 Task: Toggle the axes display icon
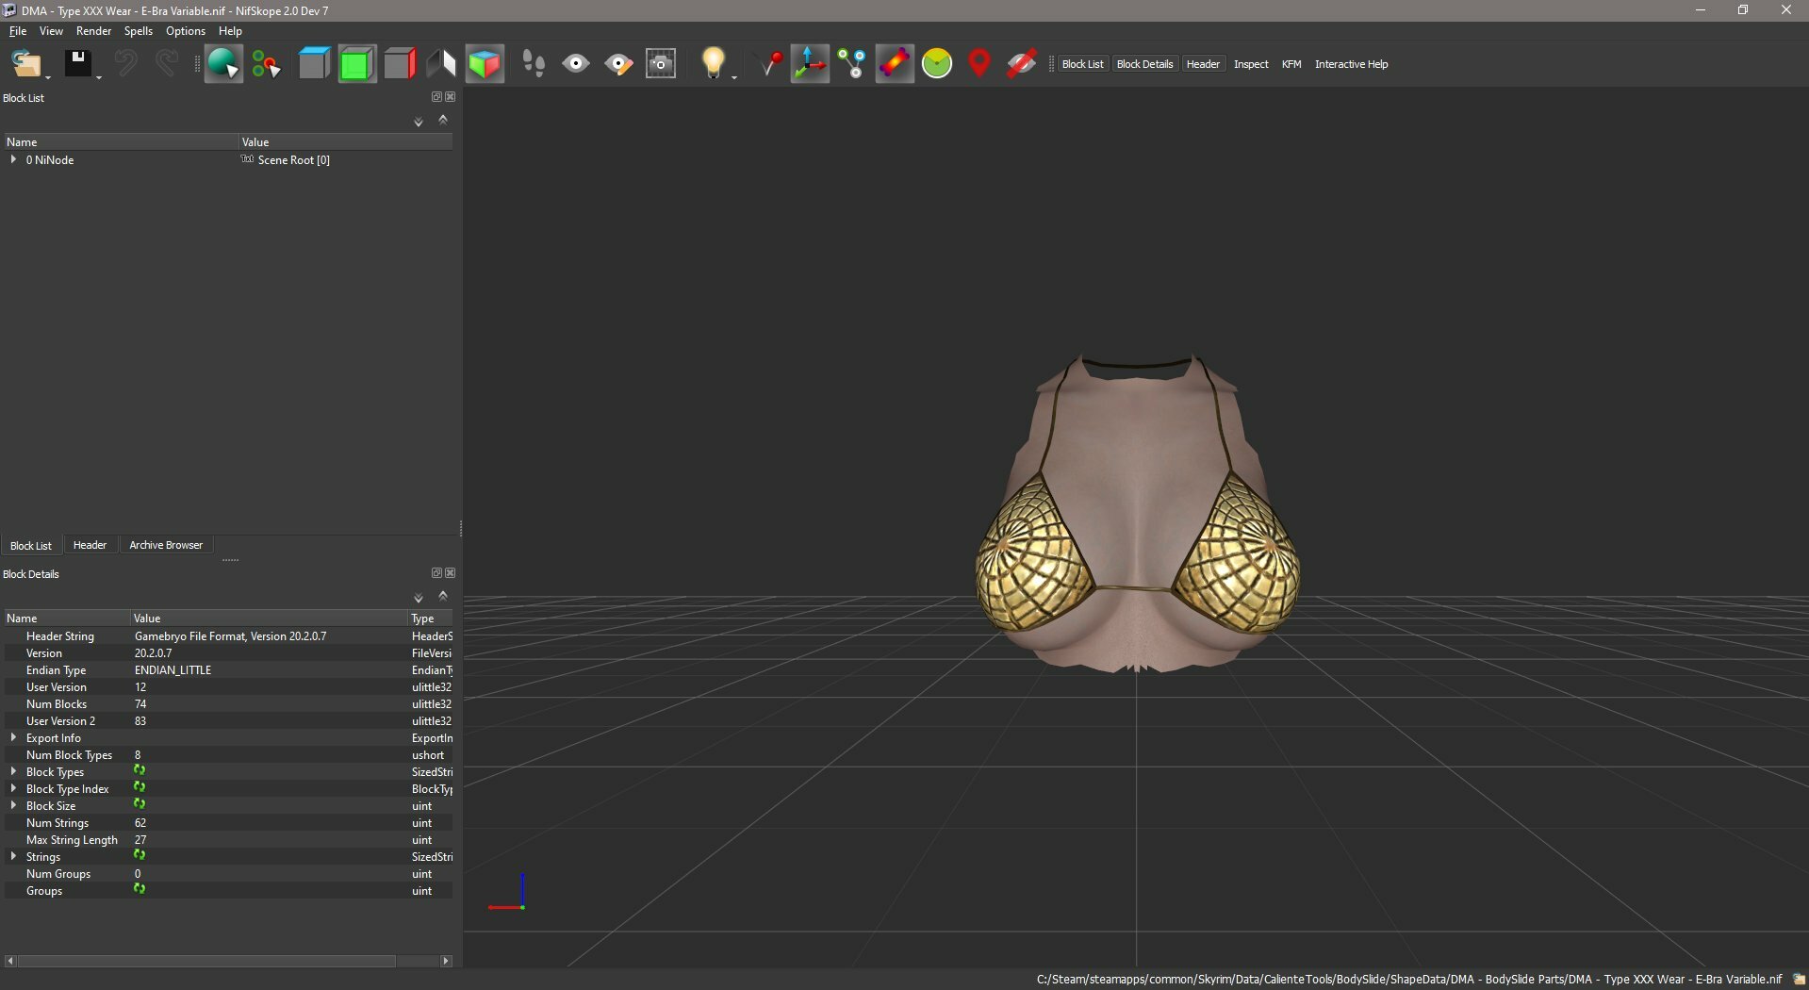pyautogui.click(x=810, y=64)
